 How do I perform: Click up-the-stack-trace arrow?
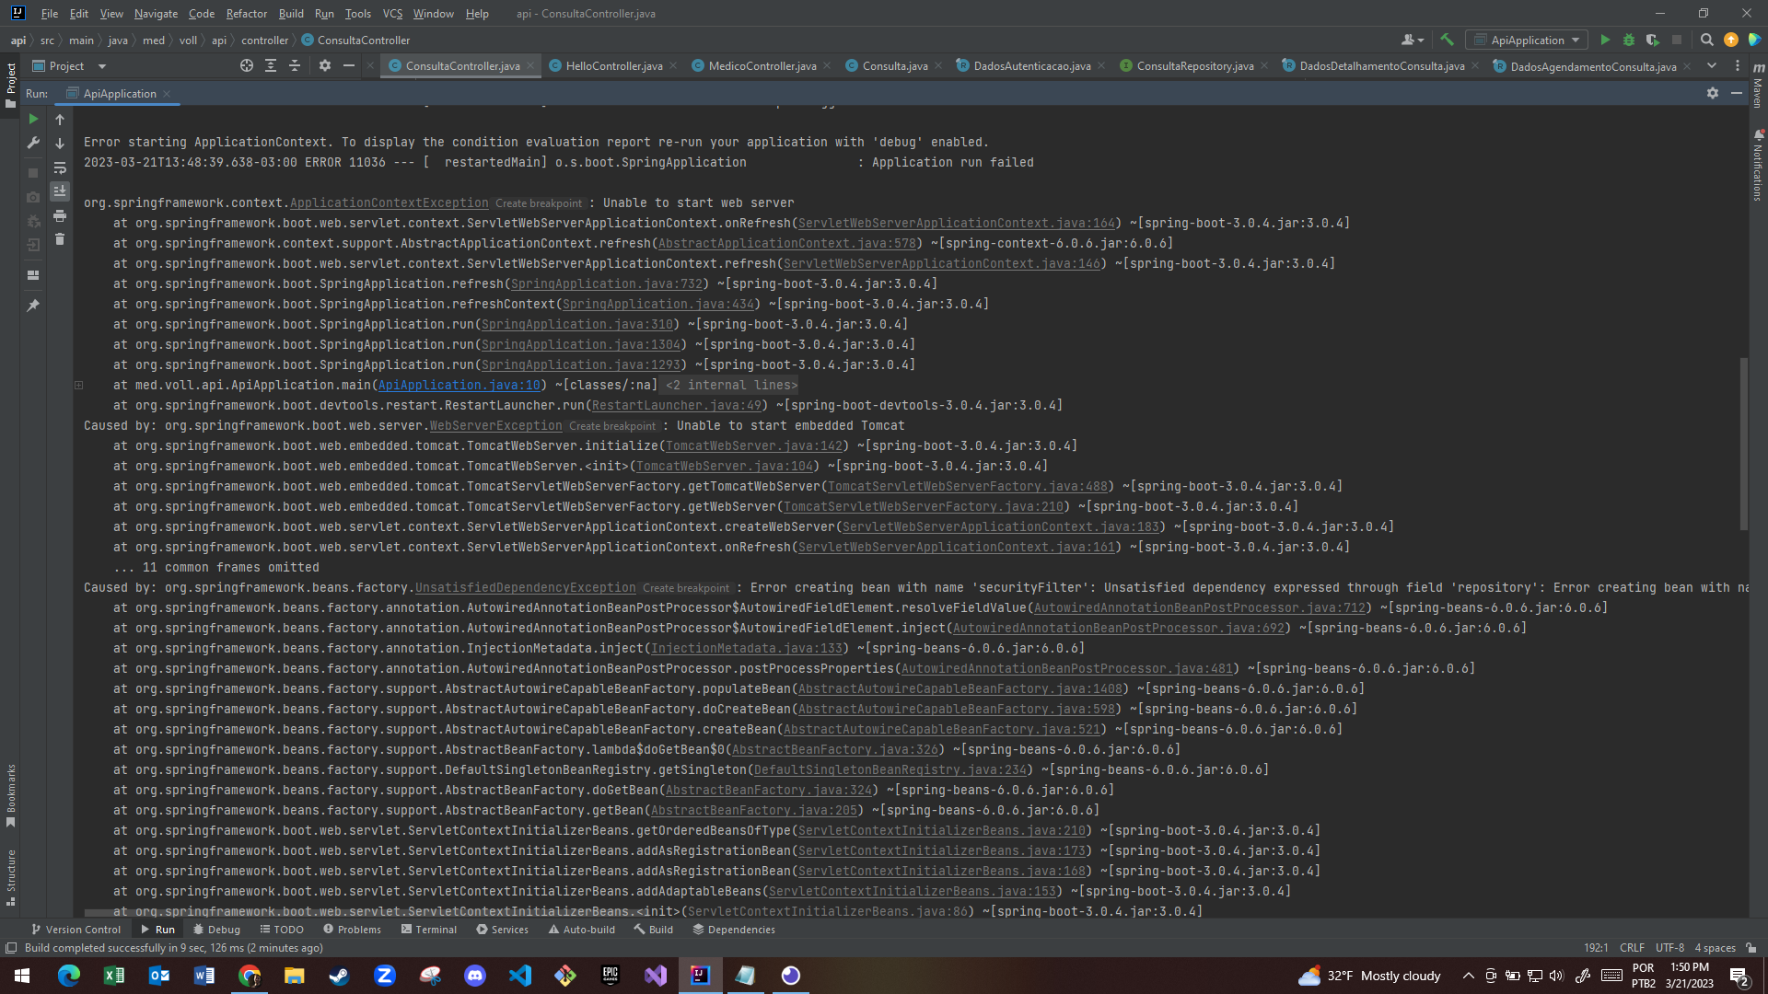pos(60,120)
